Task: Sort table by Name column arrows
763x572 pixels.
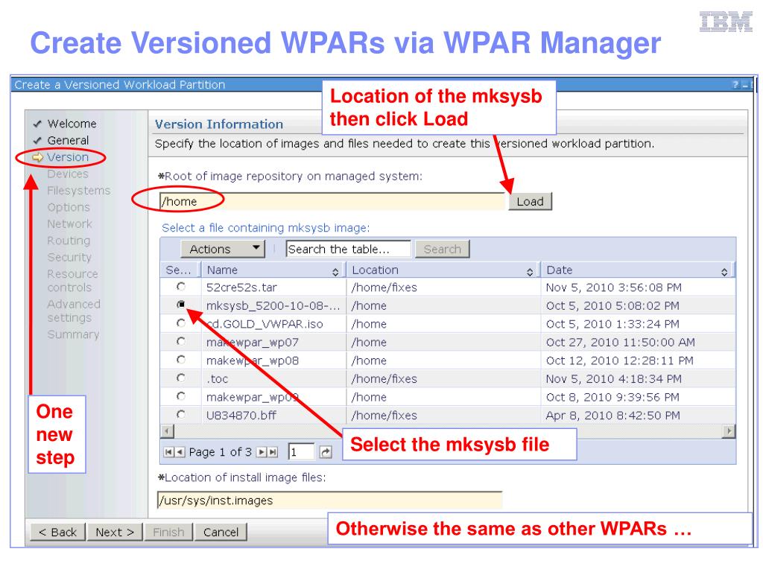Action: click(x=335, y=272)
